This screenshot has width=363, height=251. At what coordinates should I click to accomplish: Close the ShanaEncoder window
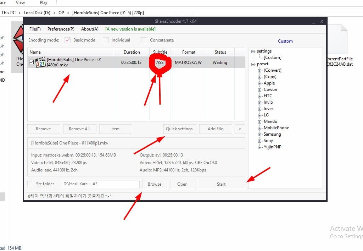click(x=322, y=21)
